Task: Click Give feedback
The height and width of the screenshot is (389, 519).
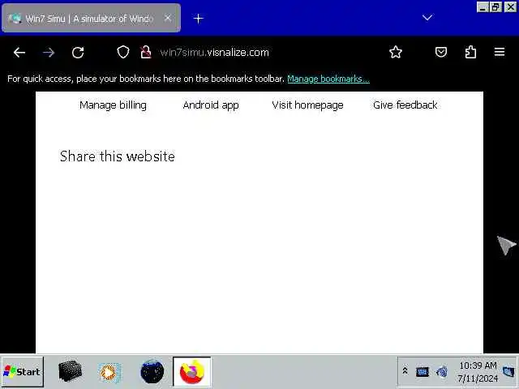Action: 405,105
